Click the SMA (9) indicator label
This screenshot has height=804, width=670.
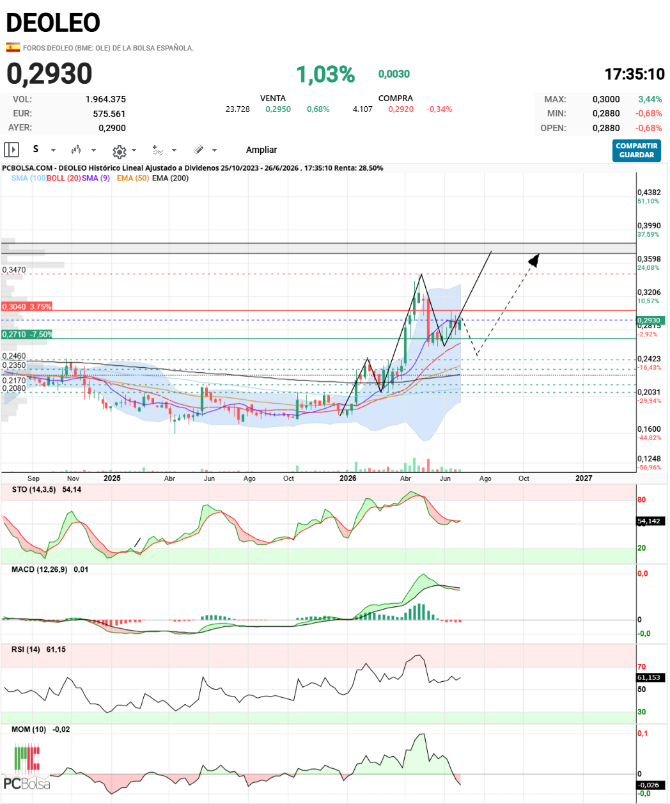pos(96,178)
